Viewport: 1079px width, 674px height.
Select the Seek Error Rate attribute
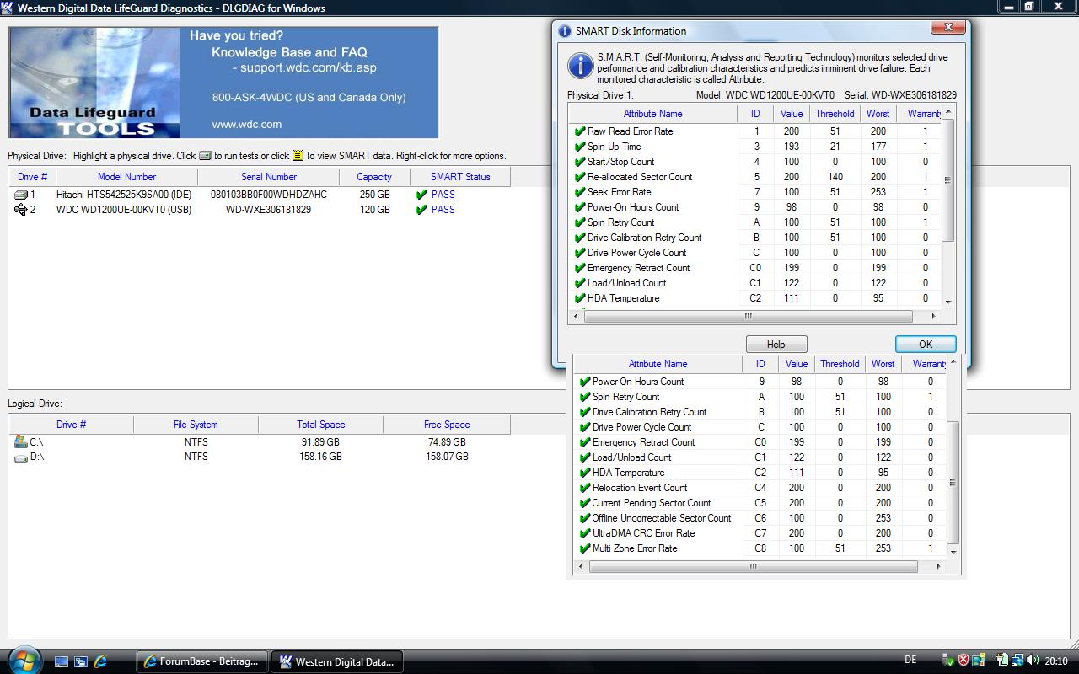756,192
